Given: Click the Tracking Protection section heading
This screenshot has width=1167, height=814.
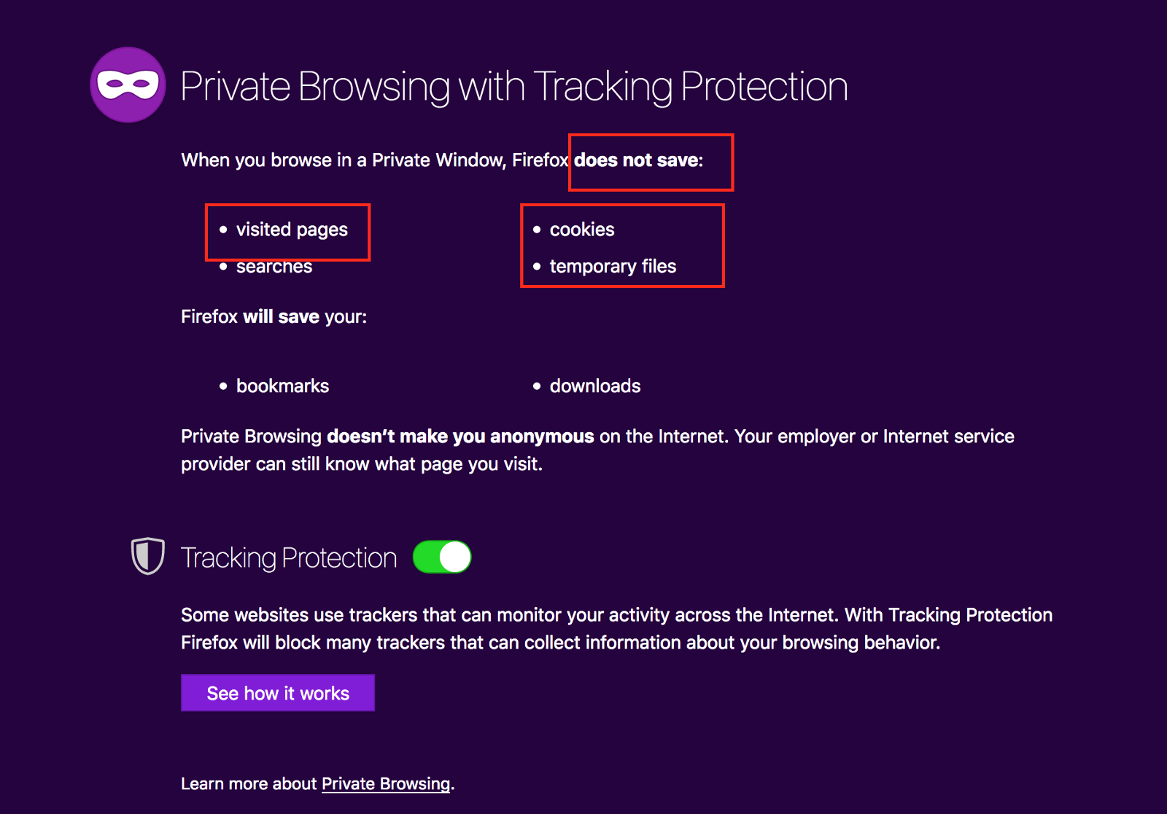Looking at the screenshot, I should [x=289, y=558].
